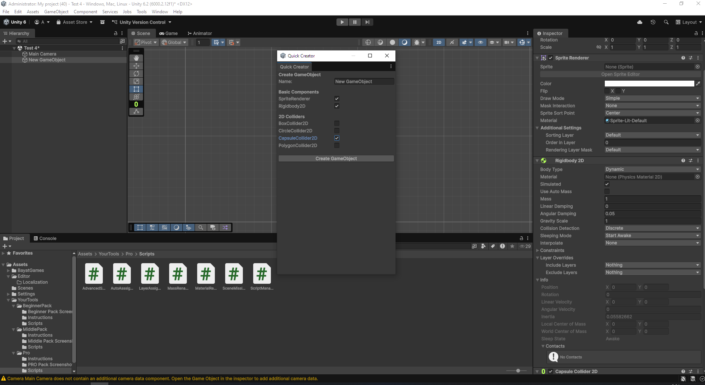Toggle the 2D scene view button
Image resolution: width=705 pixels, height=385 pixels.
coord(439,42)
